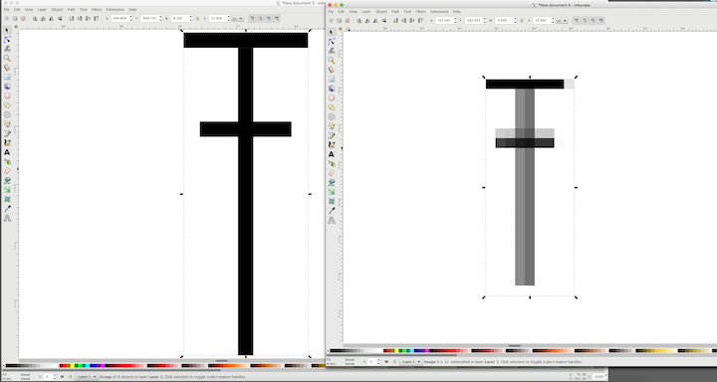Open Filters menu in document 4 window
This screenshot has width=717, height=382.
click(x=420, y=11)
